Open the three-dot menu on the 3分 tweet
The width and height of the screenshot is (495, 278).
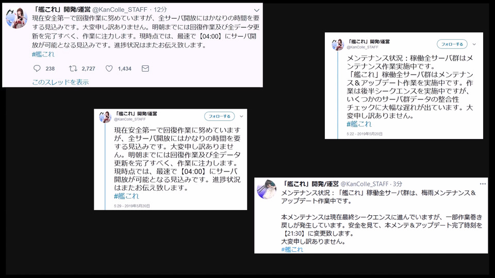(483, 184)
